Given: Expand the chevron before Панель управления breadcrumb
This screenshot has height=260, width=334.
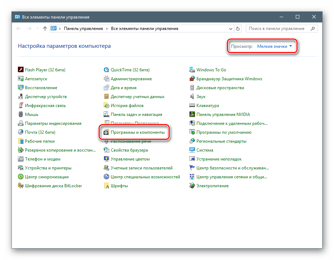Looking at the screenshot, I should coord(60,29).
